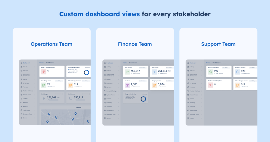Click 'Custom dashboard views' headline text
Viewport: 270px width, 142px height.
point(99,14)
